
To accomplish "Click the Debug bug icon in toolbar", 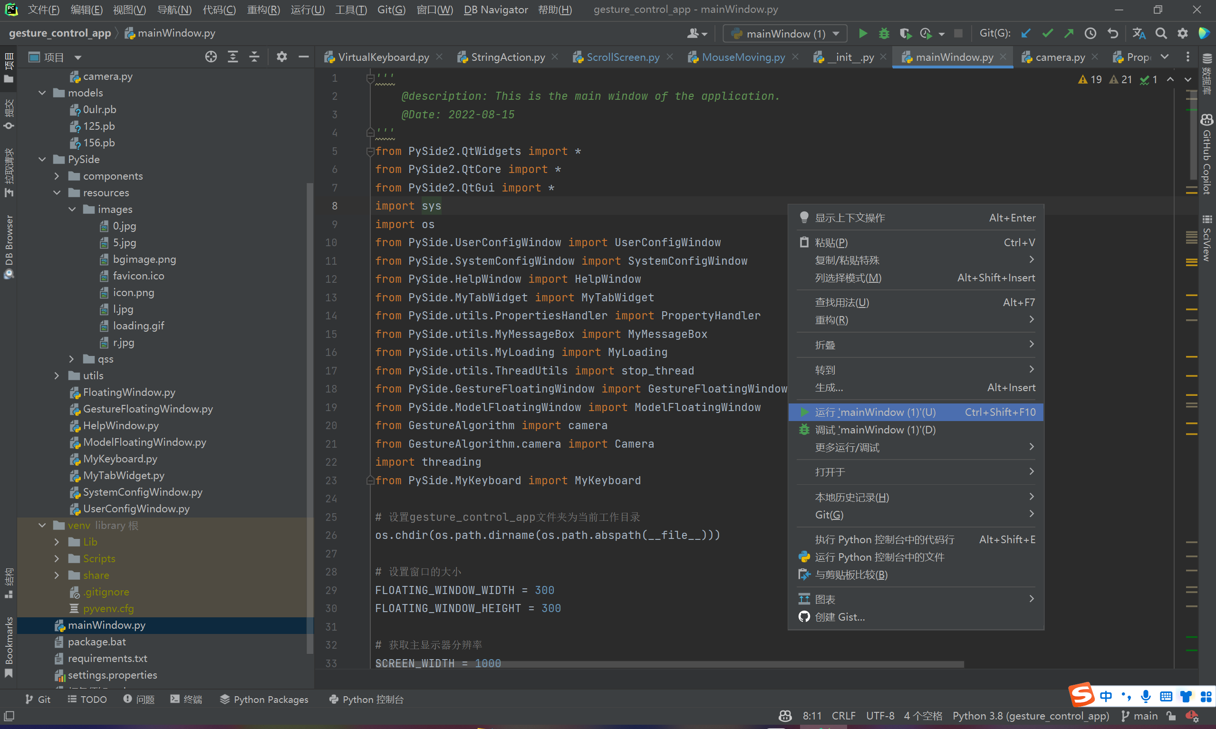I will tap(883, 33).
